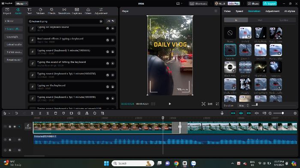
Task: Open the TikTok sounds category
Action: pyautogui.click(x=13, y=52)
